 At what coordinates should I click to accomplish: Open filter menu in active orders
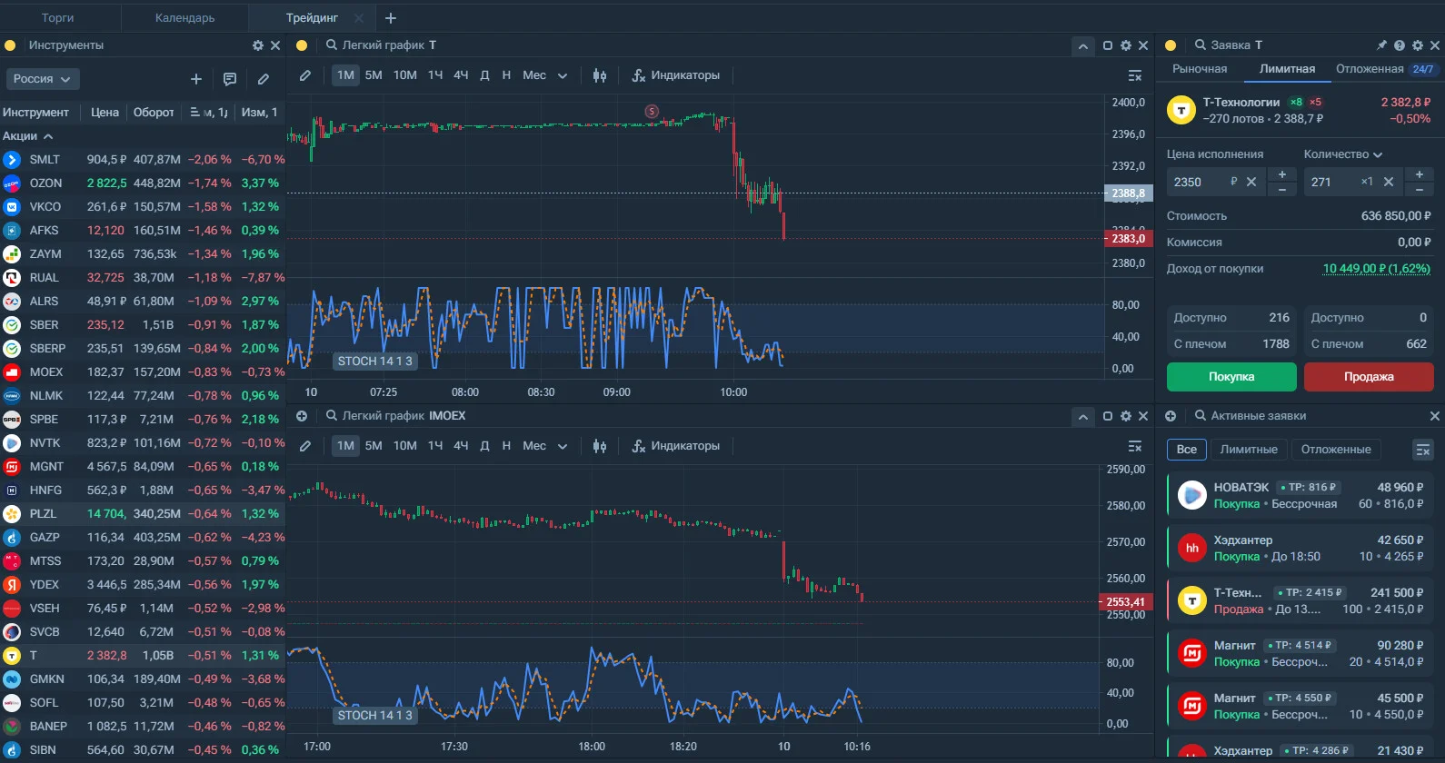point(1423,450)
